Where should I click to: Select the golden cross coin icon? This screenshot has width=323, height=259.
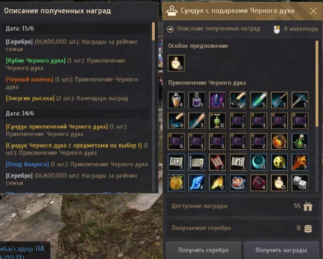coord(279,162)
